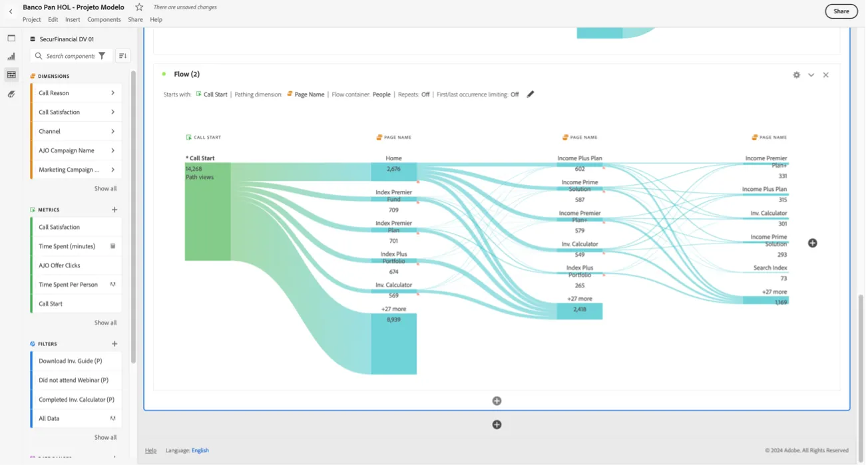The image size is (868, 467).
Task: Open the Visualizations bar-chart icon in left rail
Action: click(11, 57)
